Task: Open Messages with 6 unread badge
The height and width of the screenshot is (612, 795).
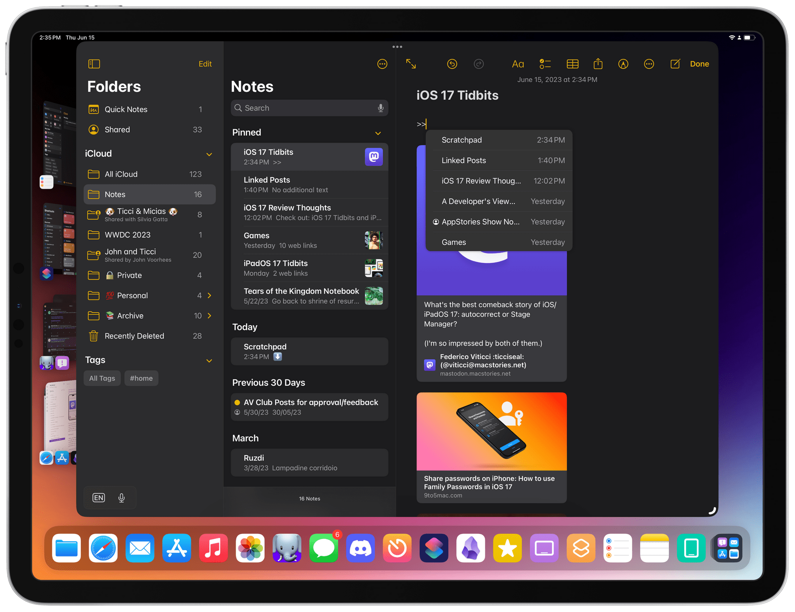Action: 324,548
